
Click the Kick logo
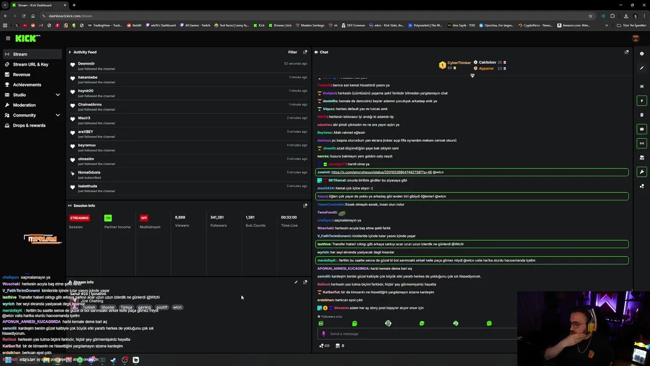[x=26, y=38]
